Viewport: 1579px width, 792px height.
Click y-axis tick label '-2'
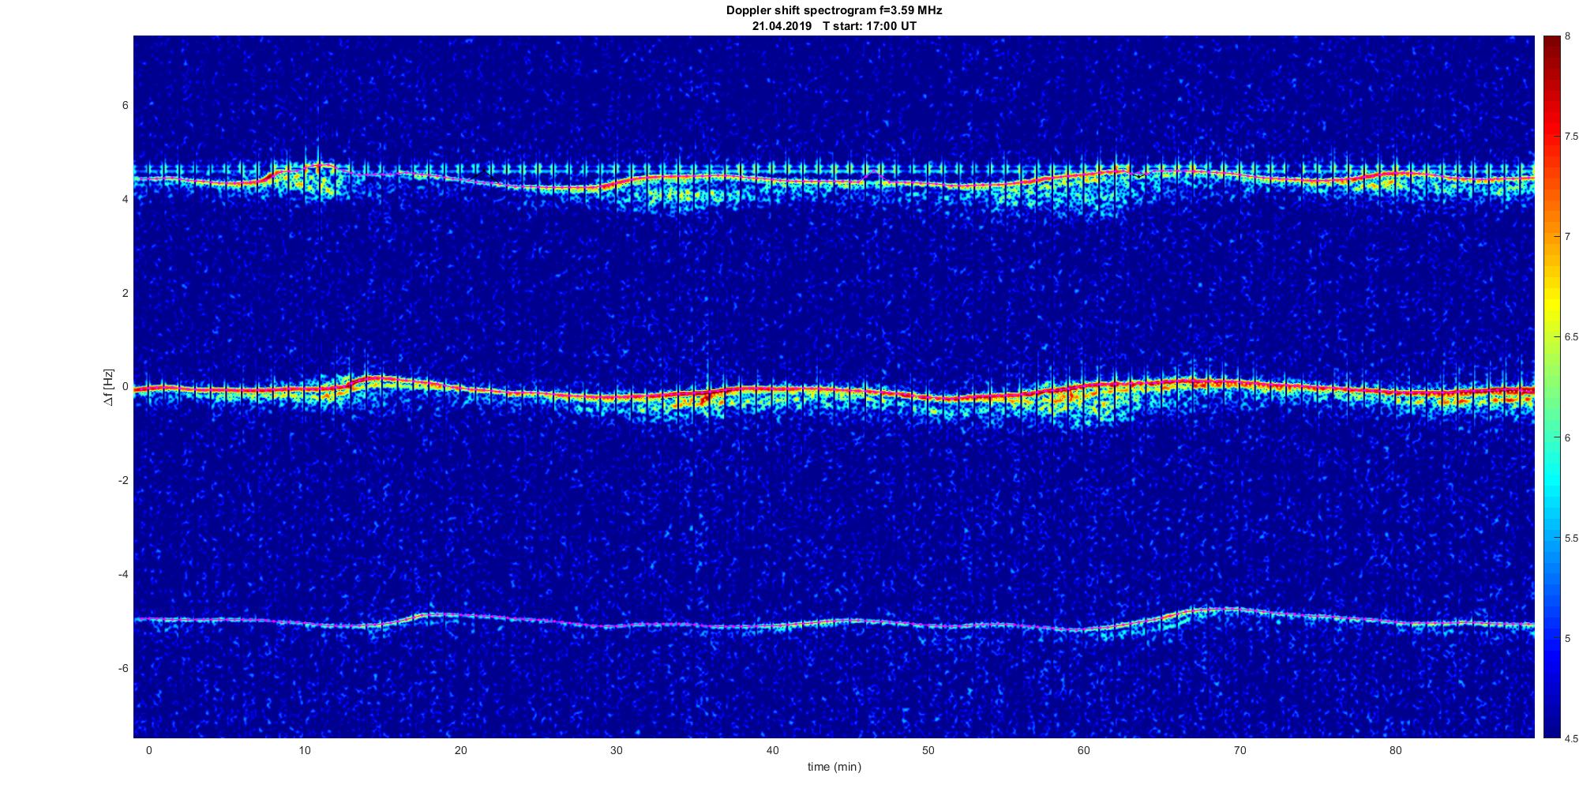click(123, 481)
